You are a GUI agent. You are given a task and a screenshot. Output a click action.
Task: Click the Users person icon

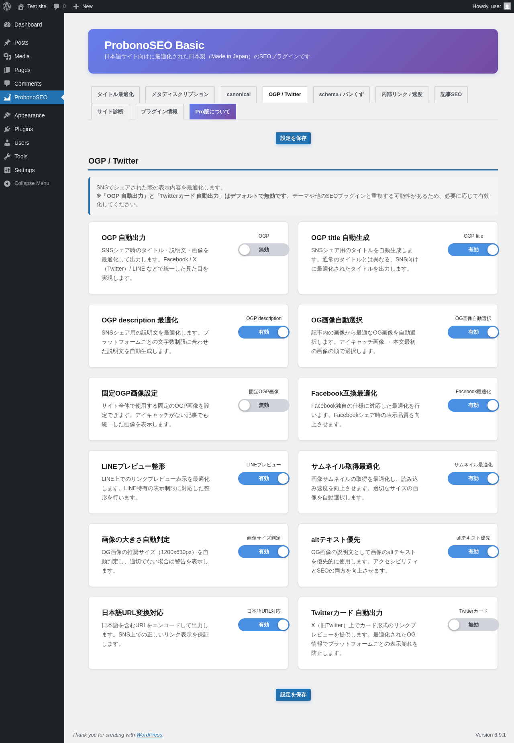tap(7, 143)
